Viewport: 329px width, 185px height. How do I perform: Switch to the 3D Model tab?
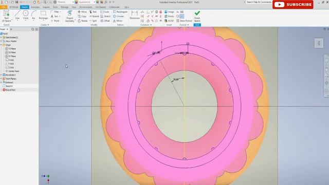(x=14, y=7)
